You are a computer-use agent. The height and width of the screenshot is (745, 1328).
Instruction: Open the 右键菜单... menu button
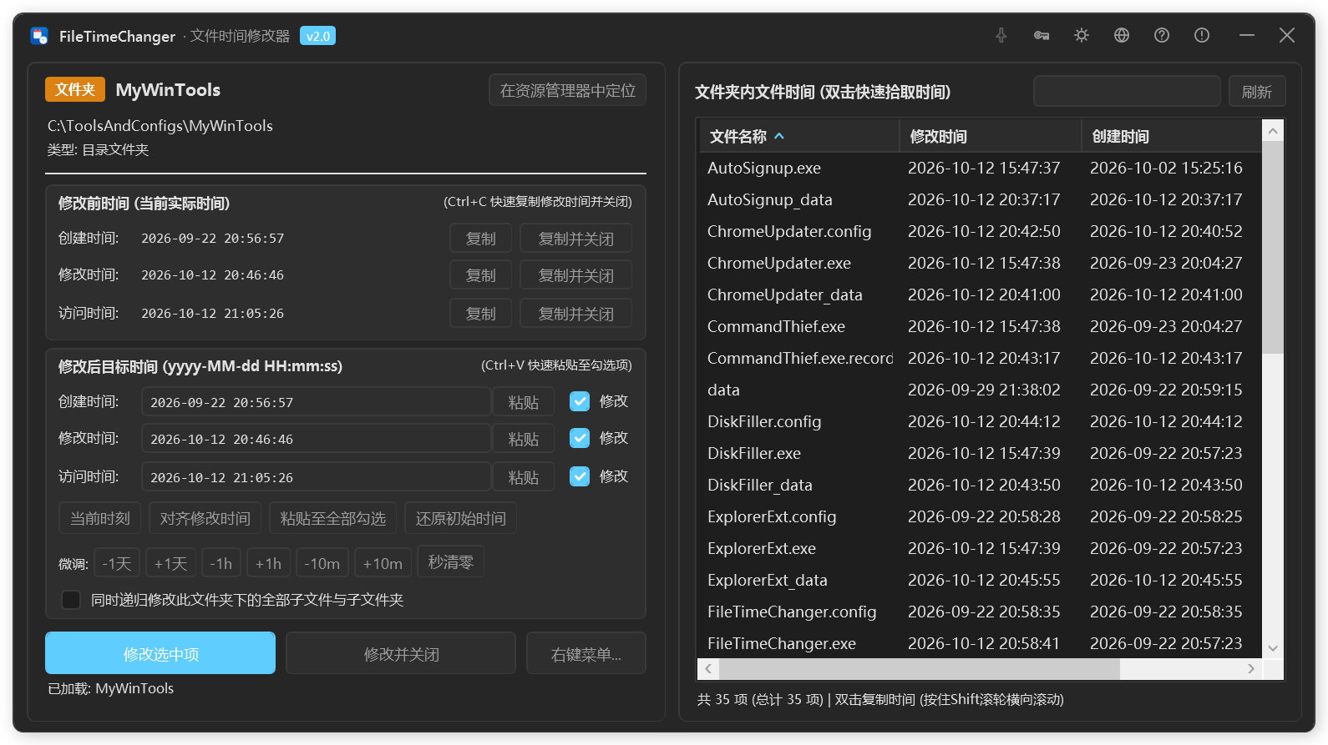pos(586,654)
